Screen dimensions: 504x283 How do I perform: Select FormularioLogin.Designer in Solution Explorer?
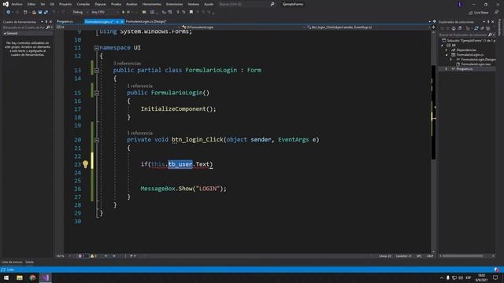pos(478,60)
